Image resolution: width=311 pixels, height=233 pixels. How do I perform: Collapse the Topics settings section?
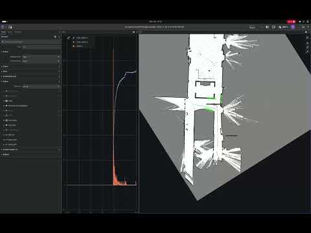click(x=5, y=82)
